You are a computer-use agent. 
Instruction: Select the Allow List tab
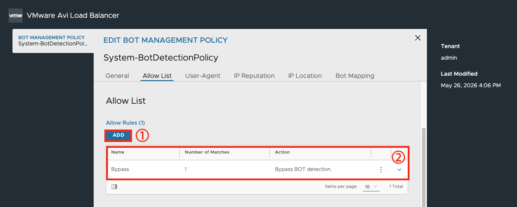coord(157,76)
